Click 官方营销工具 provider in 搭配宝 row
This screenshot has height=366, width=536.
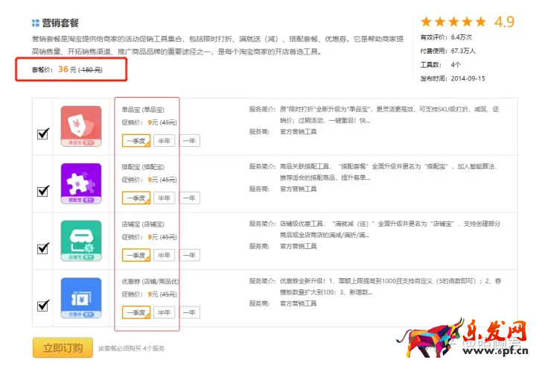pyautogui.click(x=298, y=189)
